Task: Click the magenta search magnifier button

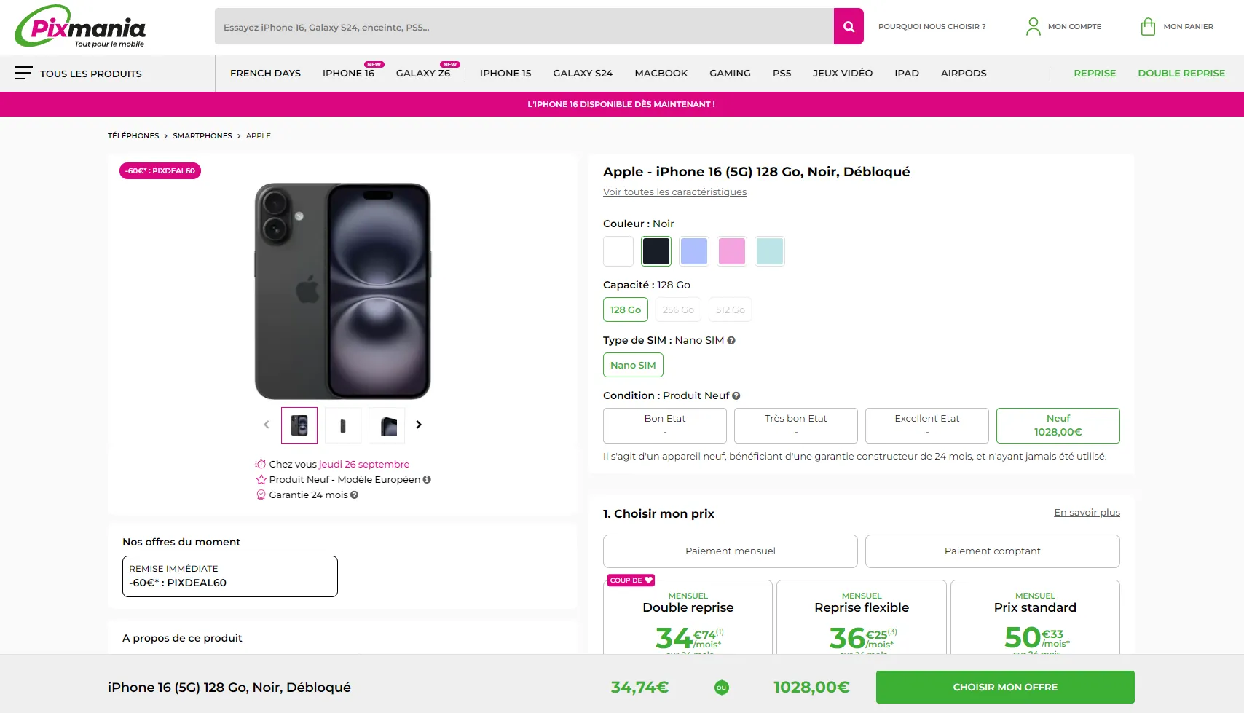Action: [849, 27]
